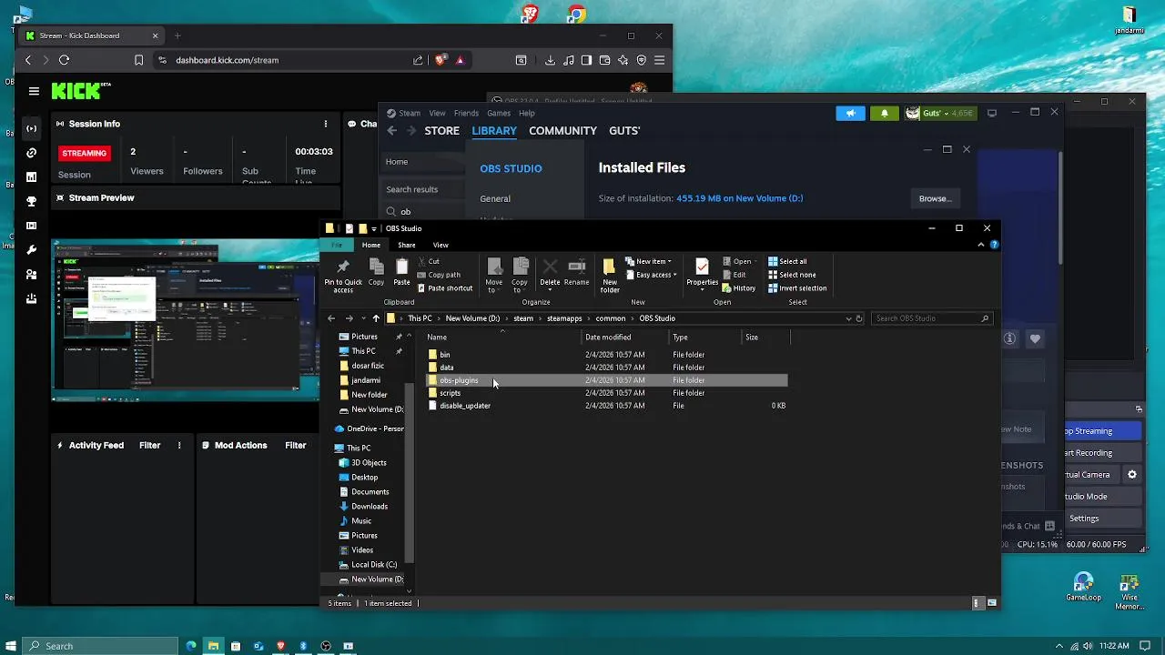Open Brave browser from taskbar
Screen dimensions: 1165x655
[x=280, y=646]
